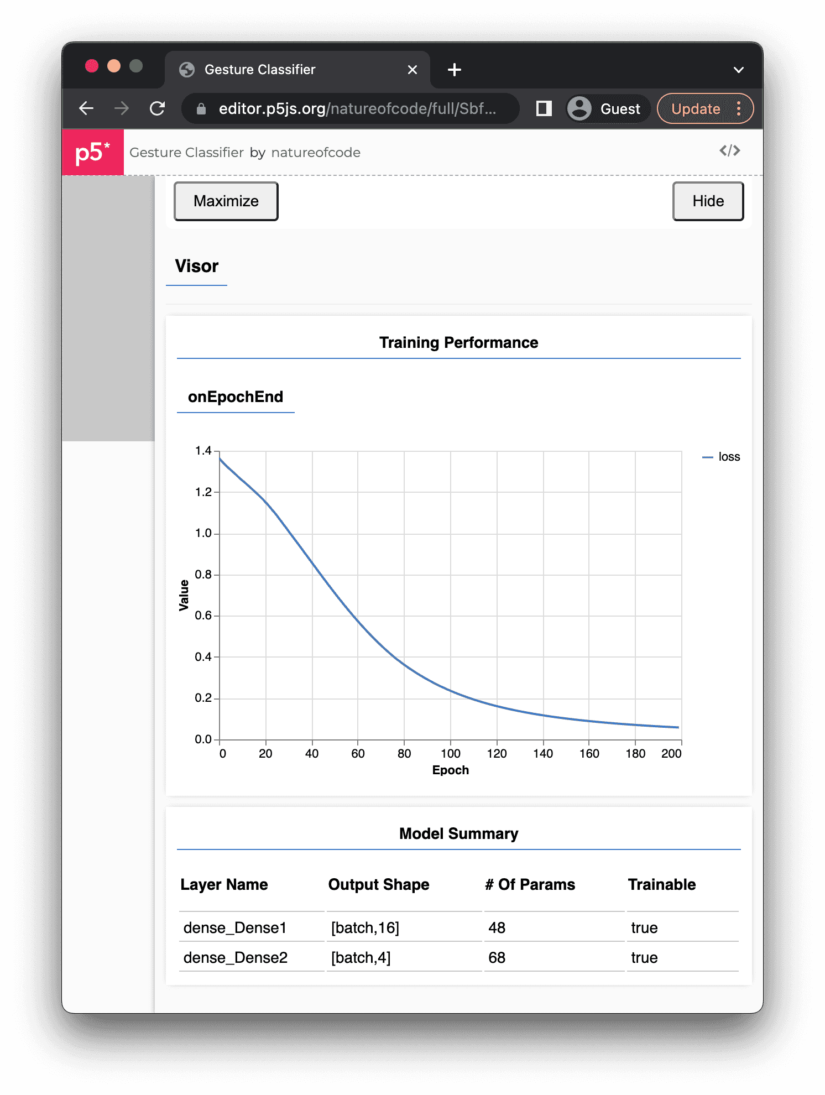Click the Epoch axis label
The width and height of the screenshot is (825, 1095).
pos(451,770)
